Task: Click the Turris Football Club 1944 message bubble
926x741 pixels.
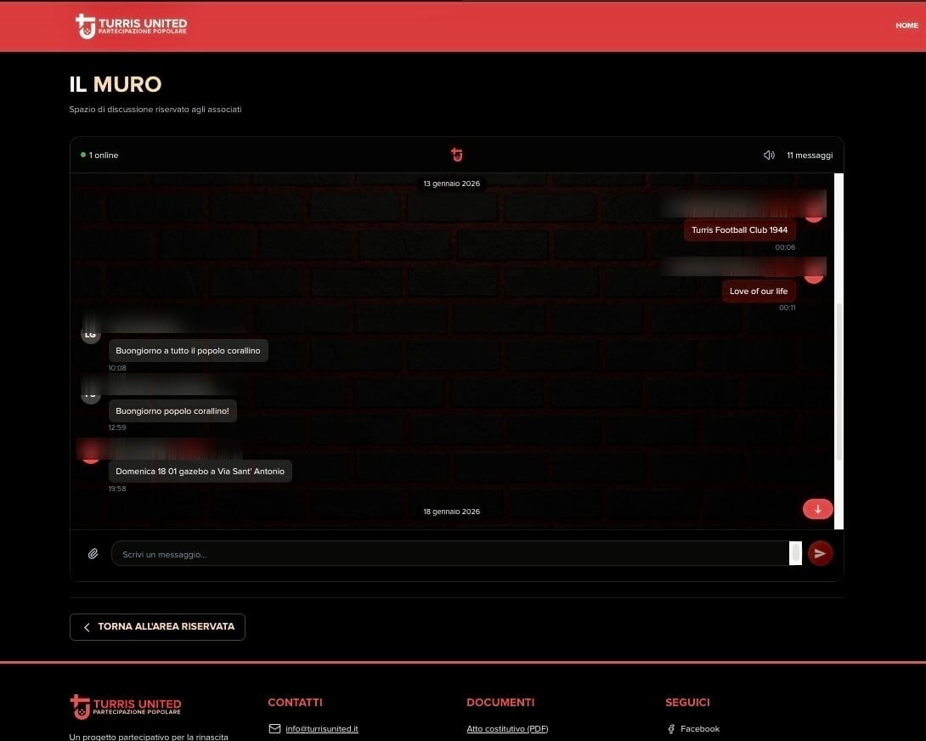Action: 738,229
